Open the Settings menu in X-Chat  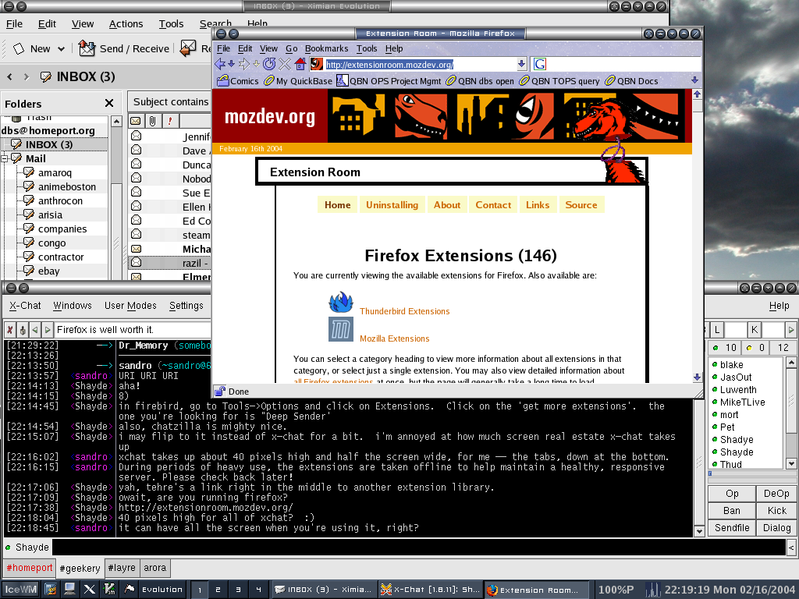tap(186, 306)
